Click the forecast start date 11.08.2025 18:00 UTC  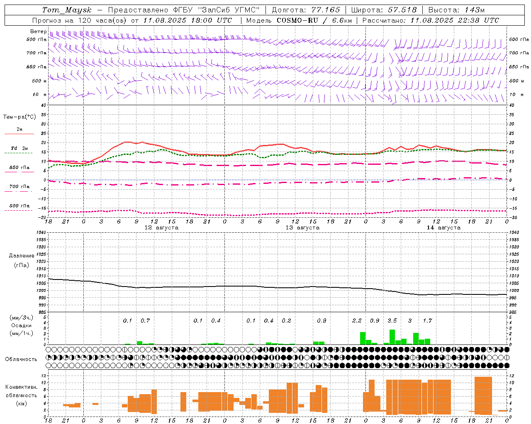click(x=188, y=20)
